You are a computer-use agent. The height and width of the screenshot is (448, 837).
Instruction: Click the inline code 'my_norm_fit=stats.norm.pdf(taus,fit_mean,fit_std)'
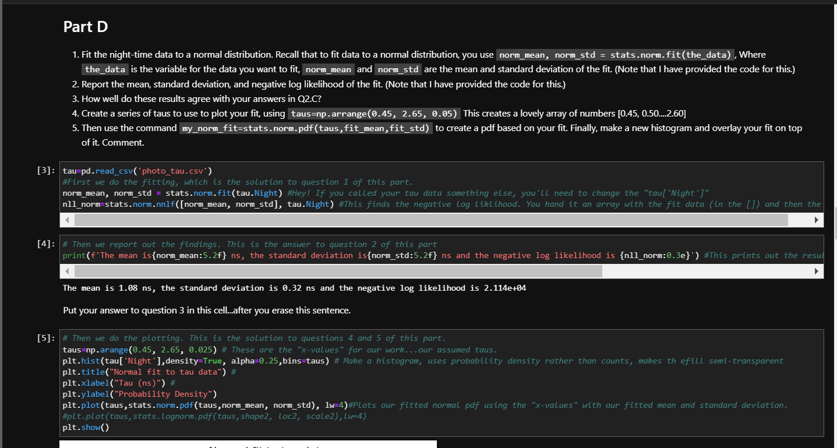pos(306,128)
